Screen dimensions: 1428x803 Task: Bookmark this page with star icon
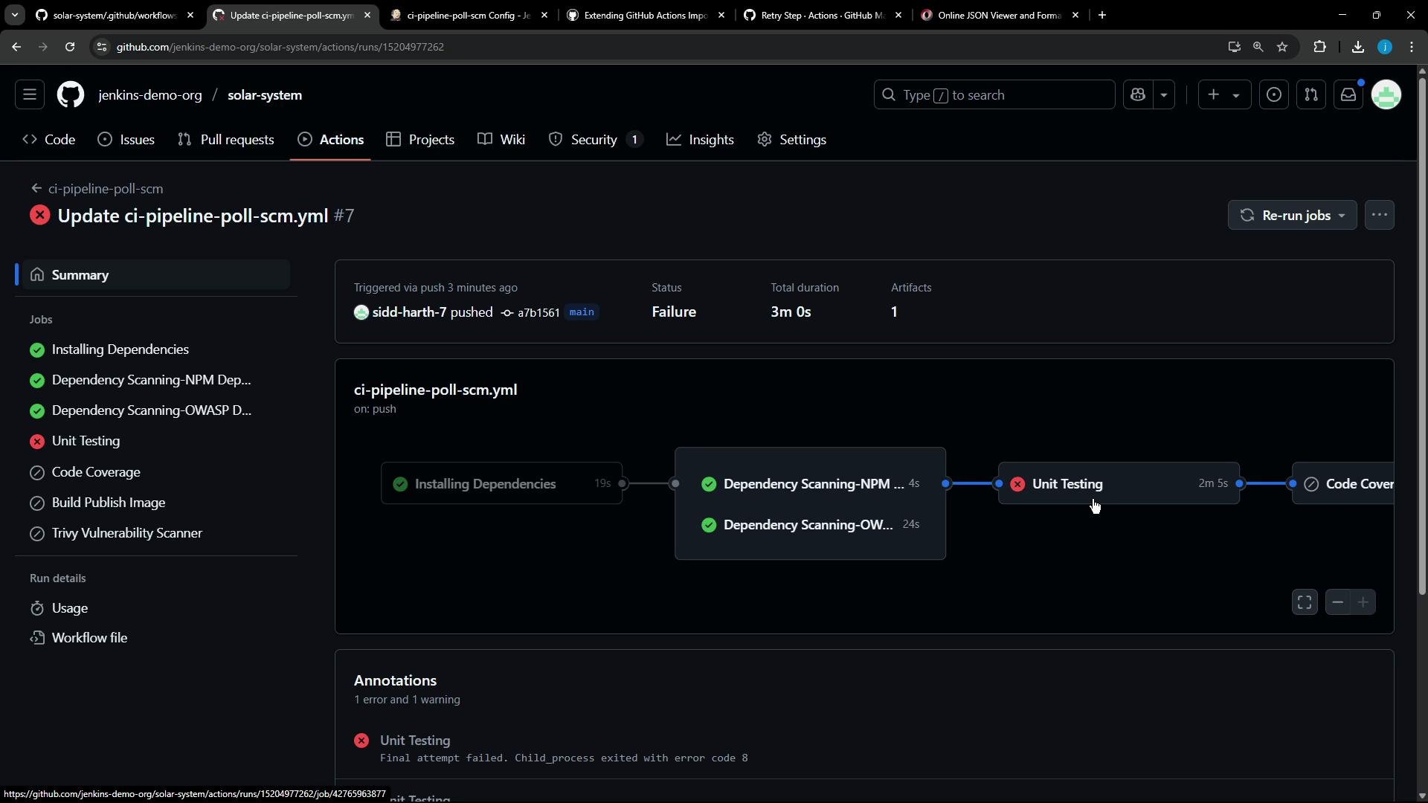click(x=1282, y=47)
